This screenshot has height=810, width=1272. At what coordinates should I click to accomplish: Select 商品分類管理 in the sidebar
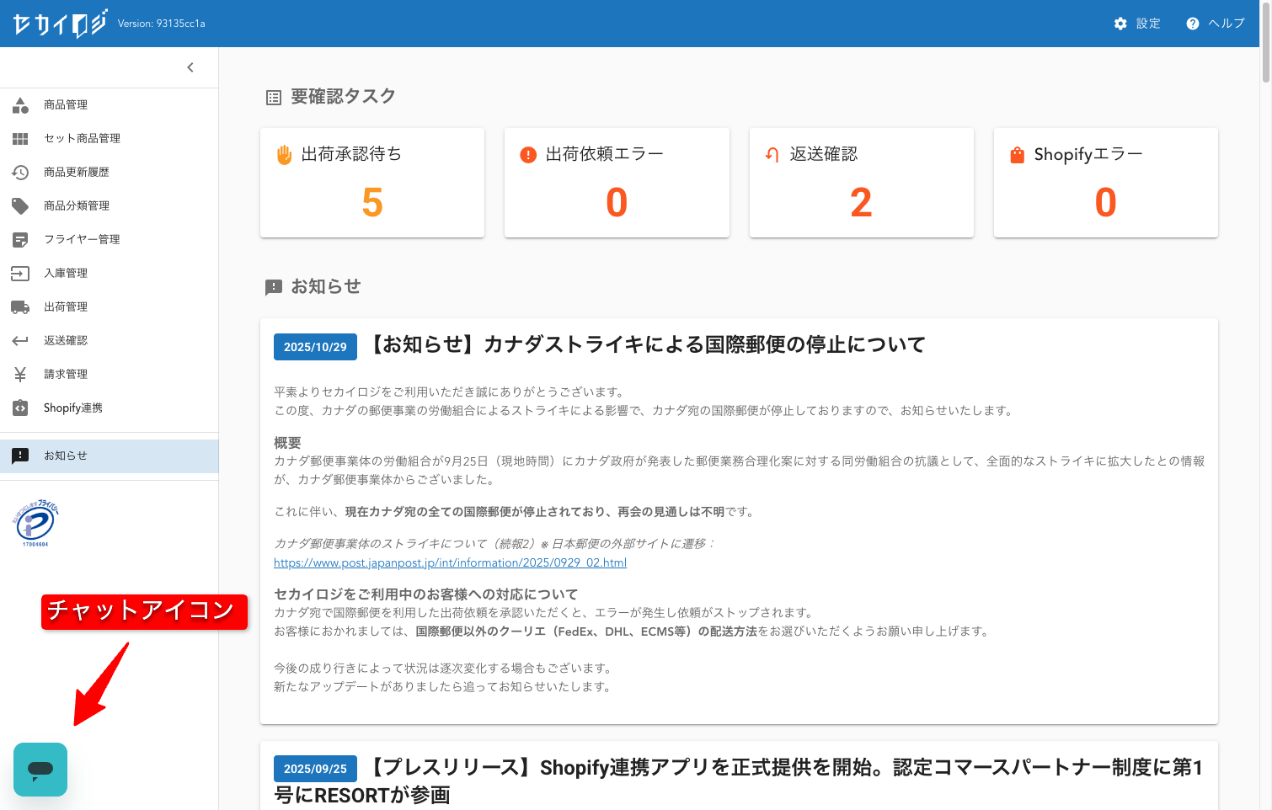pyautogui.click(x=77, y=206)
